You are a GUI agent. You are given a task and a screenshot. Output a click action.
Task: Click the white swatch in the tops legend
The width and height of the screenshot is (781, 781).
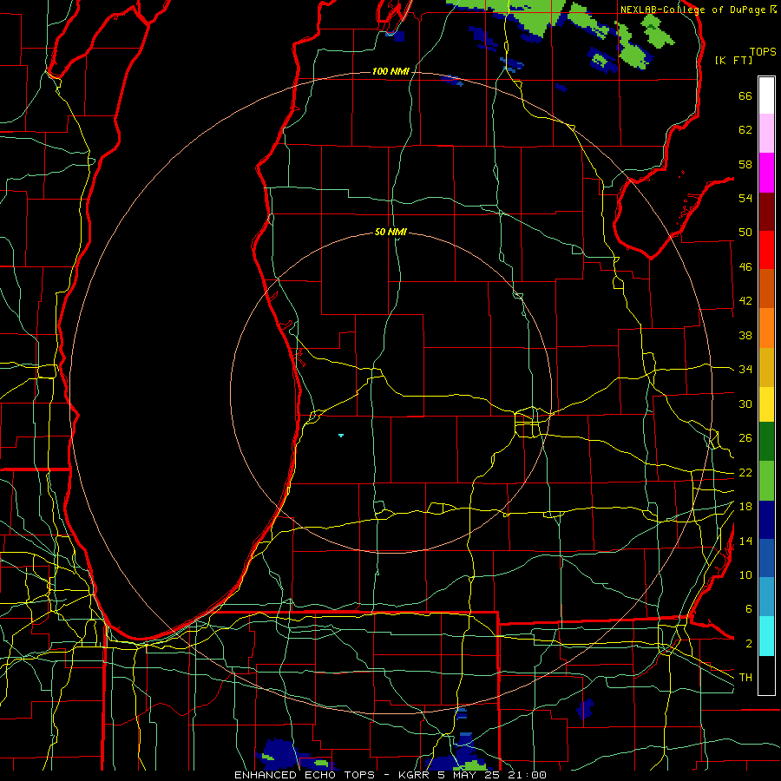click(766, 95)
